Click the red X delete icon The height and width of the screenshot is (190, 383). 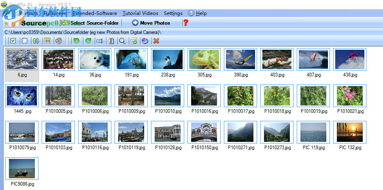(156, 41)
